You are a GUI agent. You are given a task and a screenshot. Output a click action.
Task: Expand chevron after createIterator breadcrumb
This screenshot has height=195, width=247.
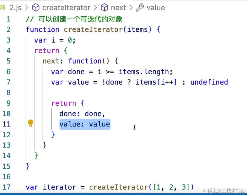tap(95, 8)
